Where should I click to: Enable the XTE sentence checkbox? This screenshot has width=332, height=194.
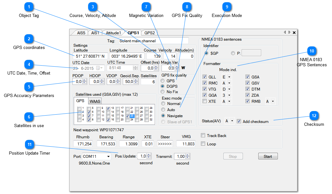click(x=205, y=101)
